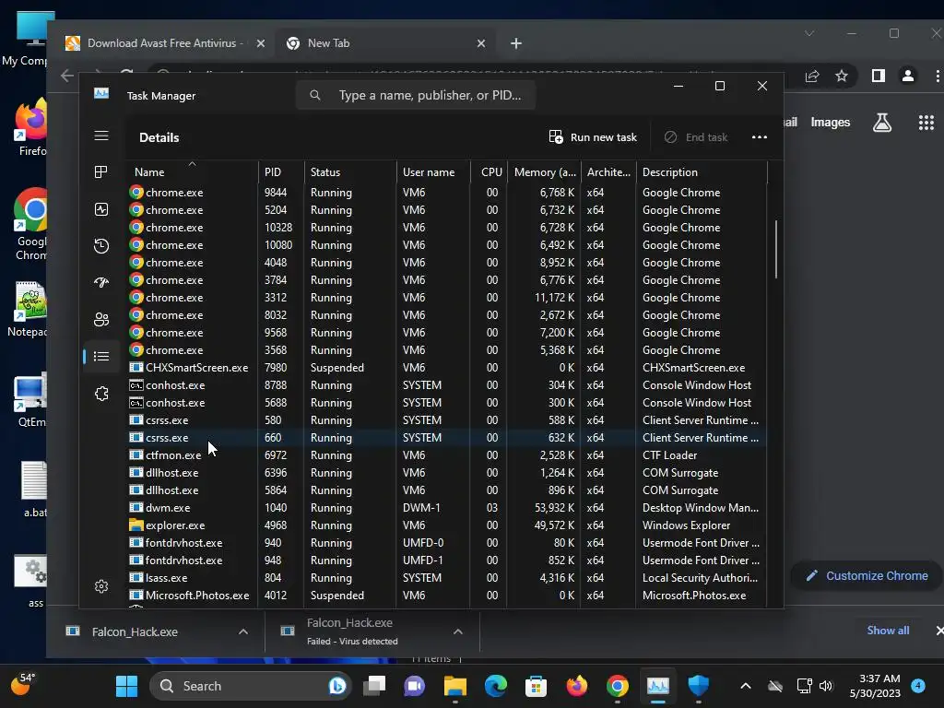Sort by the CPU column header
Viewport: 944px width, 708px height.
[x=490, y=172]
